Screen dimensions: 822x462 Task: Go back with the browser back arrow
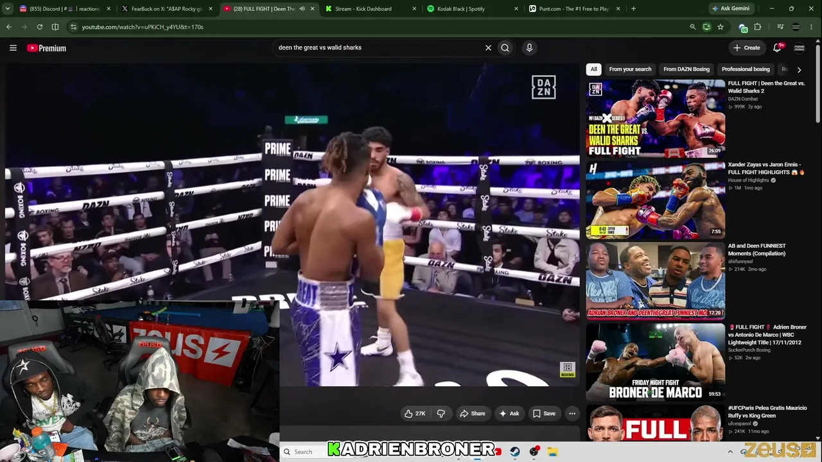click(9, 27)
